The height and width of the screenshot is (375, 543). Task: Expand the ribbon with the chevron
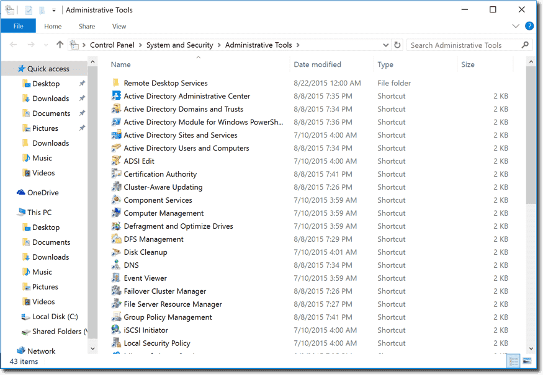(x=516, y=26)
